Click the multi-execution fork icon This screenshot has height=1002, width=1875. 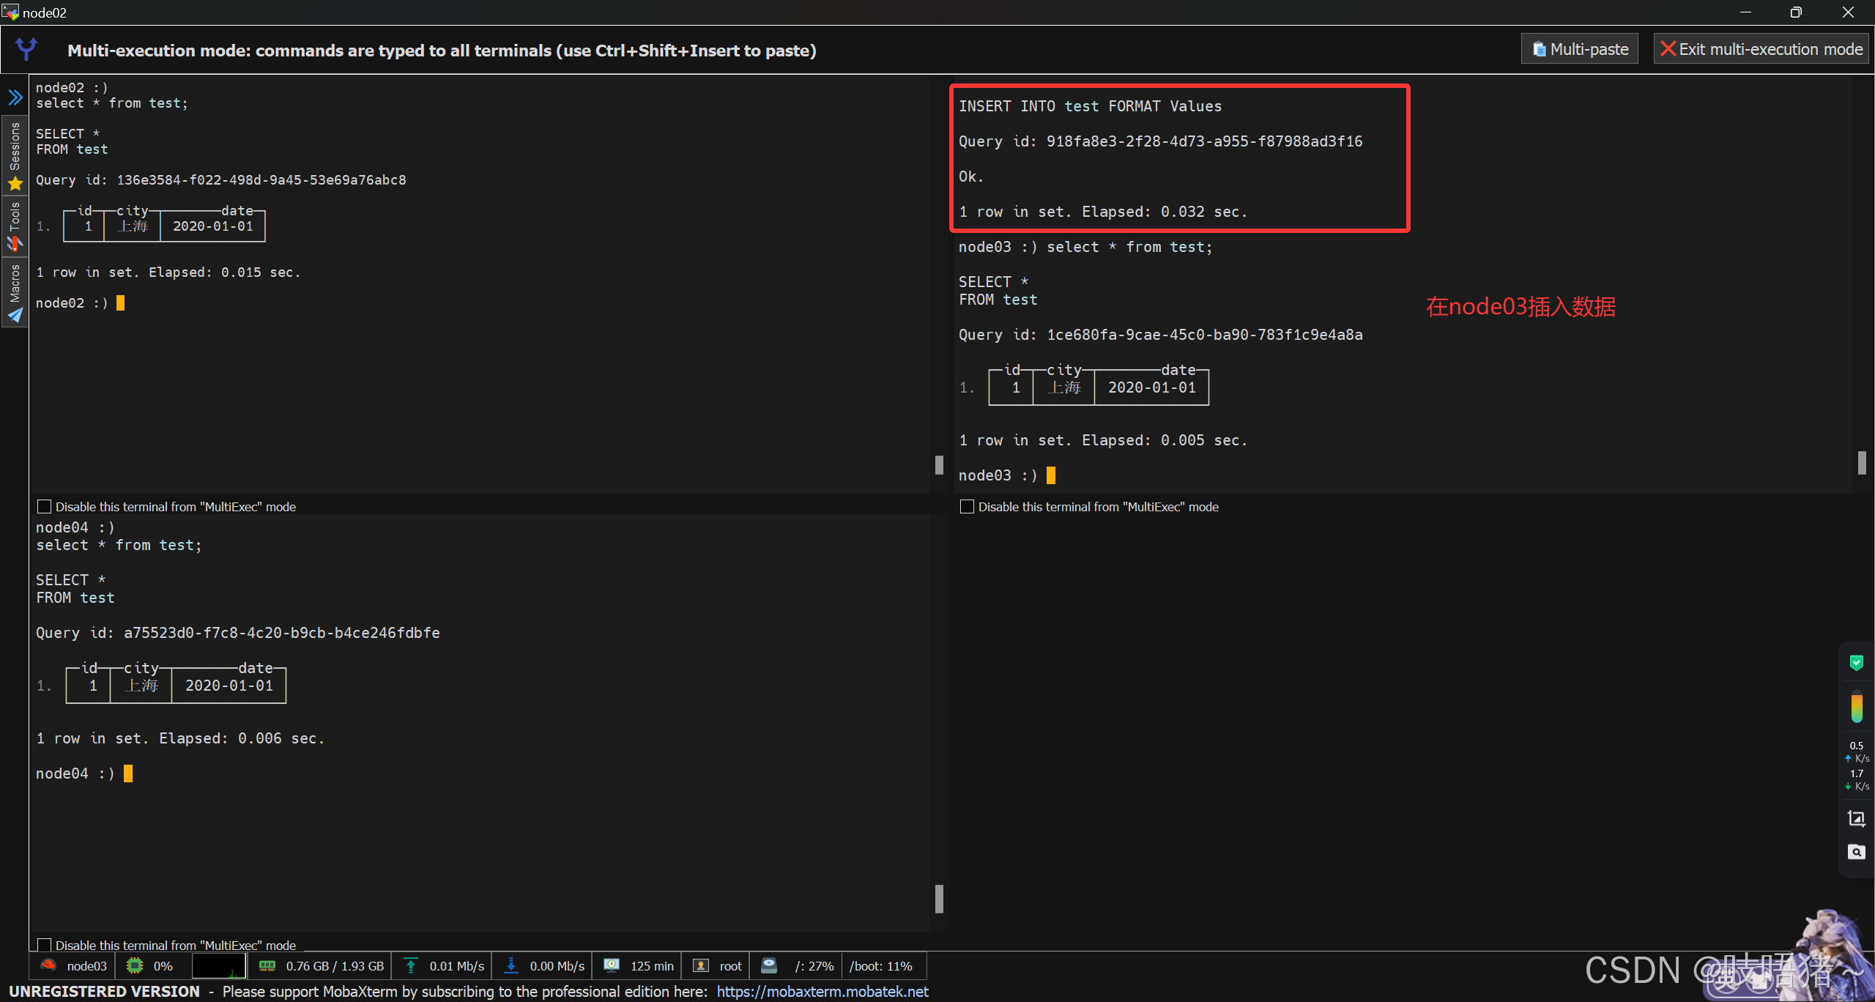point(26,49)
